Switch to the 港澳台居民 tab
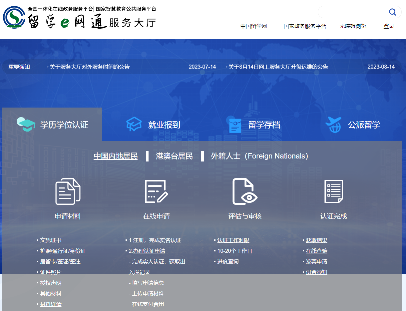 point(174,156)
